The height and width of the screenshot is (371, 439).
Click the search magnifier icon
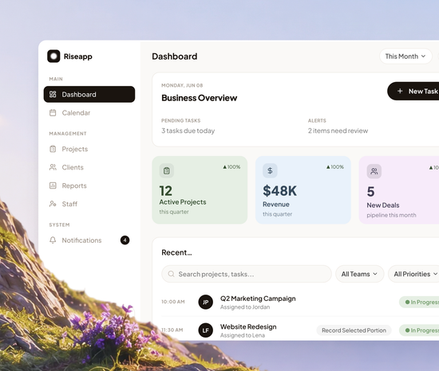tap(171, 274)
